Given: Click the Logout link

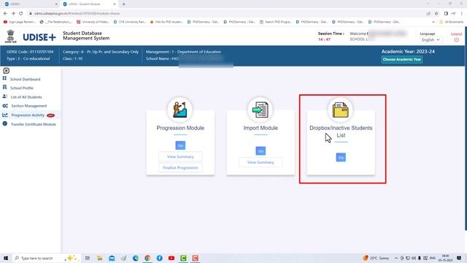Looking at the screenshot, I should pos(456,34).
